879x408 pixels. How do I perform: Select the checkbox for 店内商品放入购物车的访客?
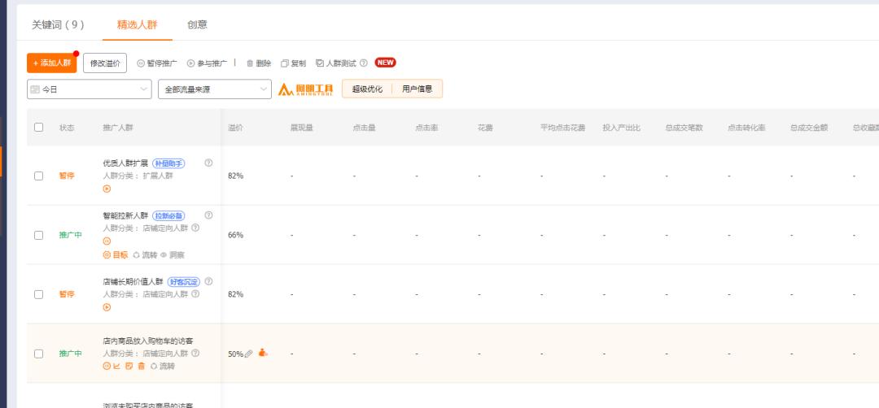coord(38,354)
